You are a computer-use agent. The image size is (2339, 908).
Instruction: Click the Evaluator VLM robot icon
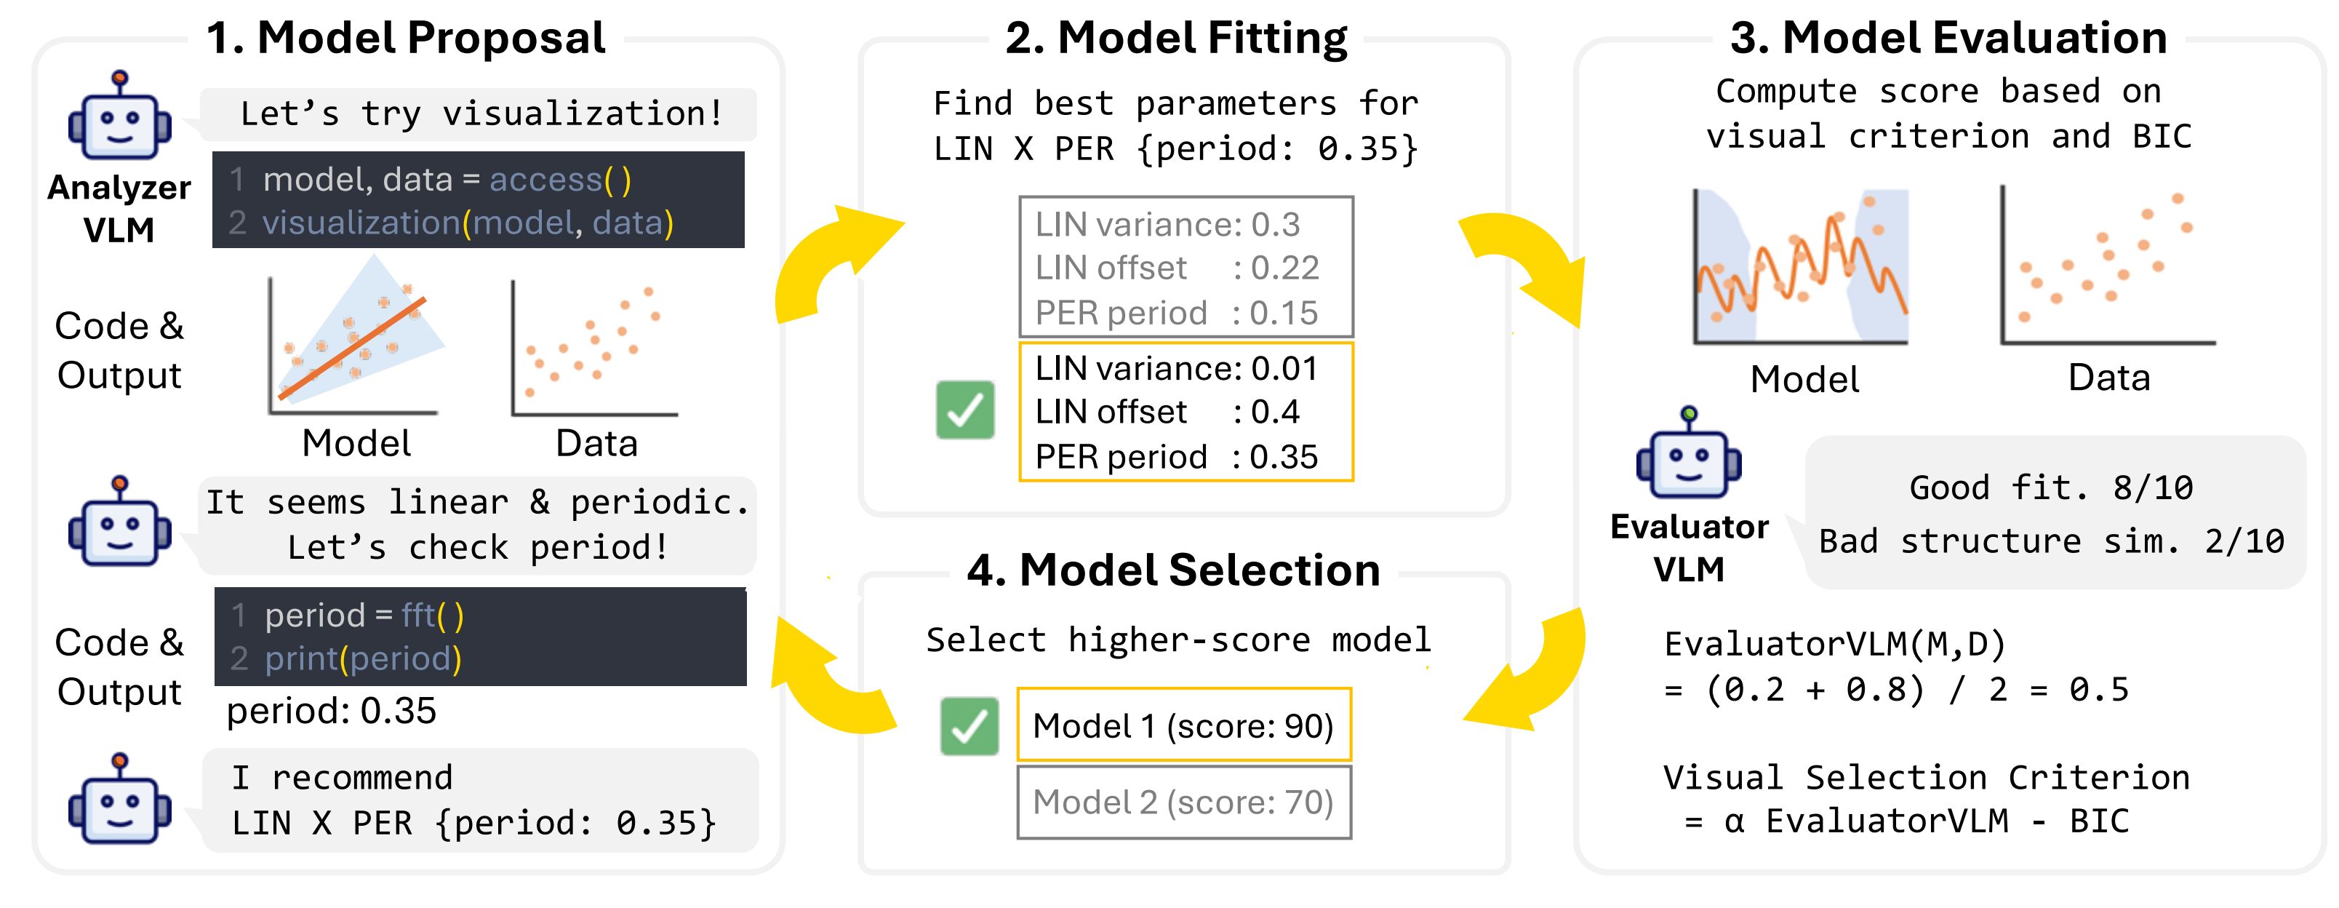[x=1689, y=454]
